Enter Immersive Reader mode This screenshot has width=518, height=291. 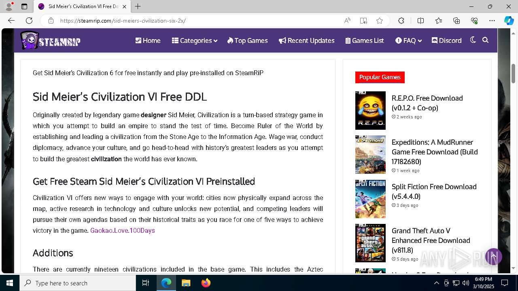(x=363, y=21)
